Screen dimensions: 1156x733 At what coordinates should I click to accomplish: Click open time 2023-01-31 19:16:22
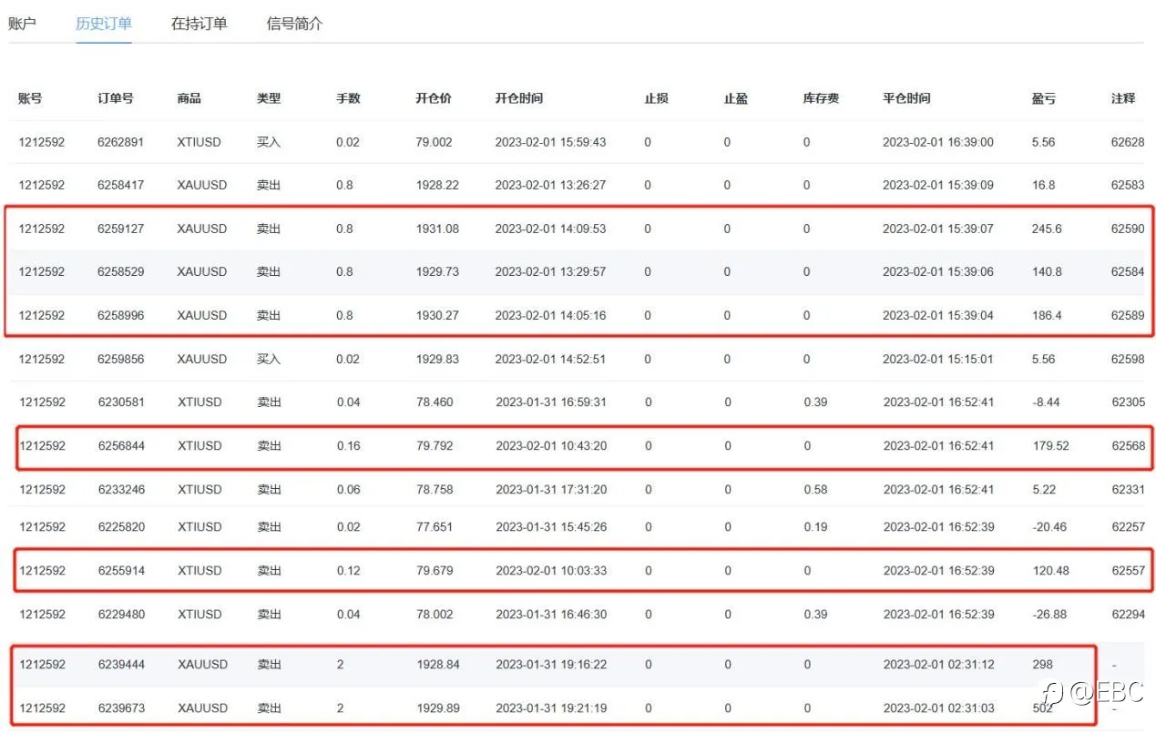click(x=550, y=664)
